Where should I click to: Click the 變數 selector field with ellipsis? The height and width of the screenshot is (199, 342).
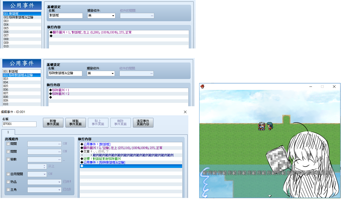point(44,159)
